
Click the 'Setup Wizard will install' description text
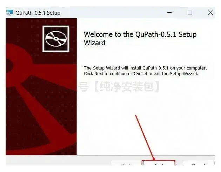[145, 68]
